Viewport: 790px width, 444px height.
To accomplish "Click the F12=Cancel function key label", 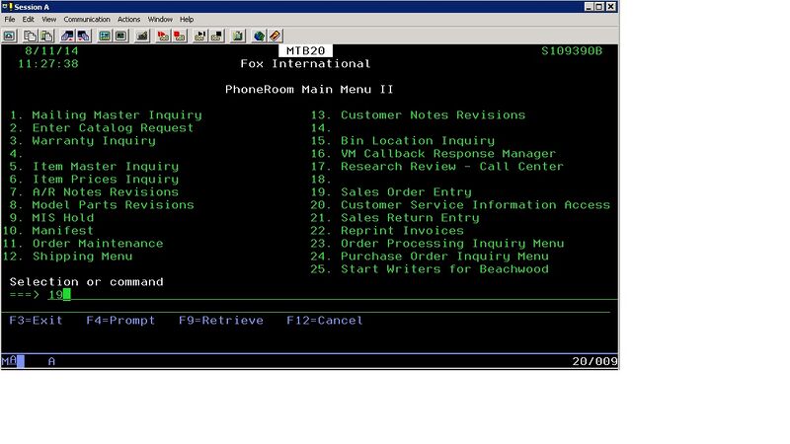I will tap(325, 321).
